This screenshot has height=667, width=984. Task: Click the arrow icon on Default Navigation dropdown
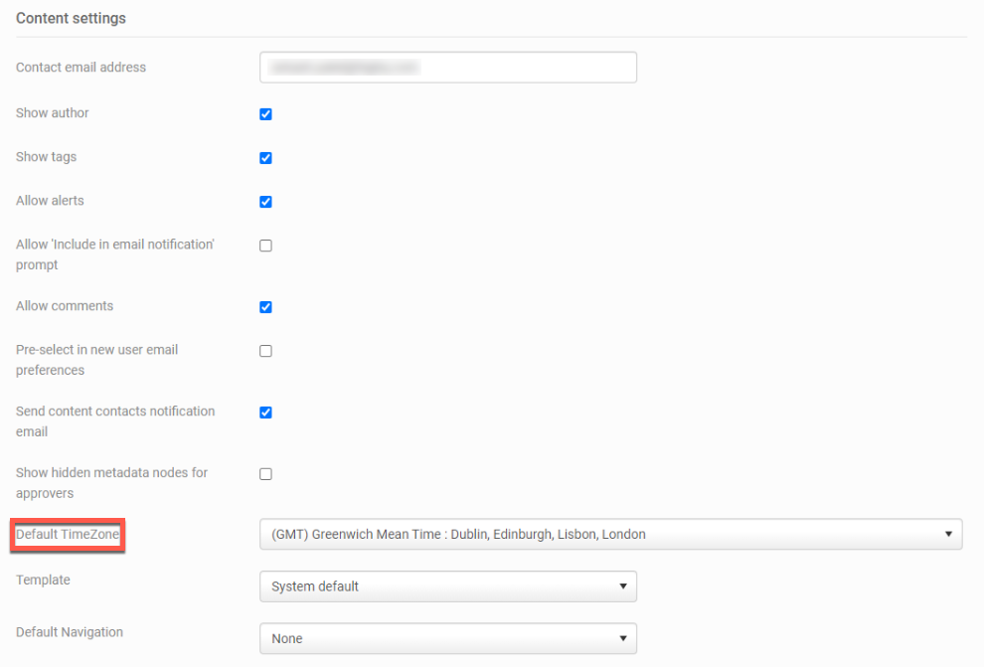[x=622, y=638]
